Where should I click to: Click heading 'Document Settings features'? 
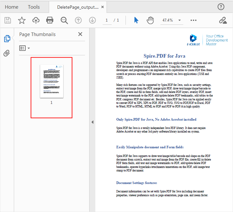tap(137, 183)
